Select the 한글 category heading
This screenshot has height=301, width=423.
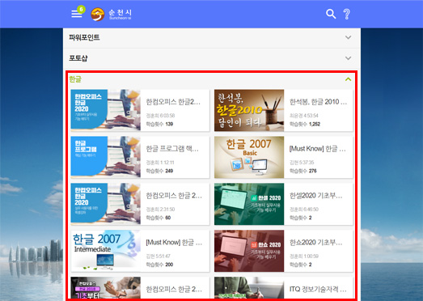75,79
